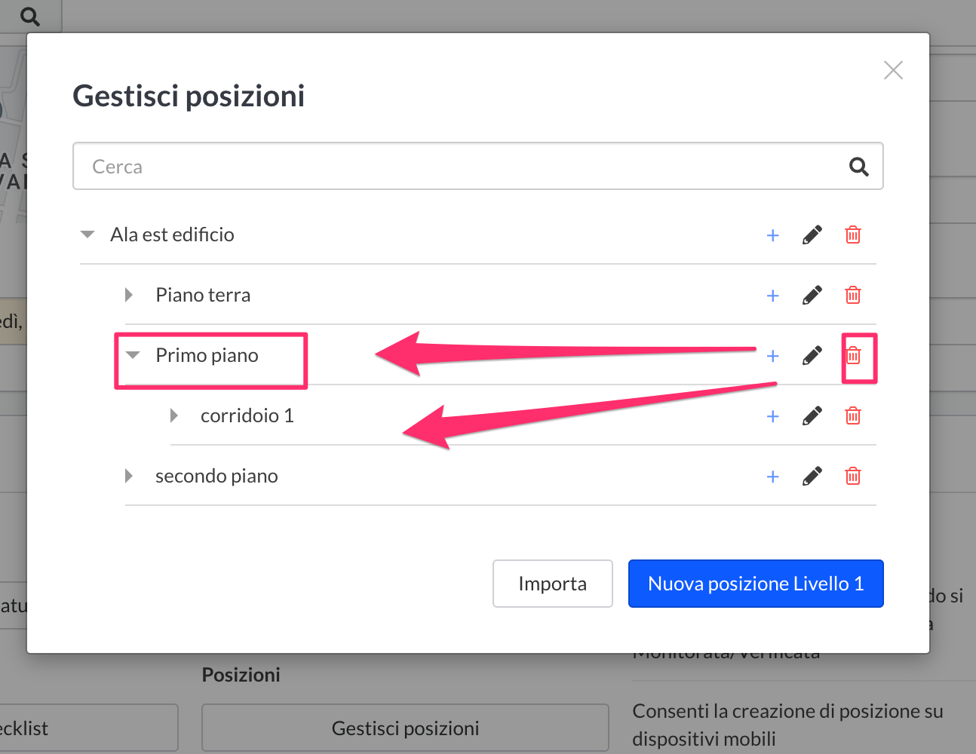Add sub-position under Ala est edificio
Screen dimensions: 976x754
(772, 235)
